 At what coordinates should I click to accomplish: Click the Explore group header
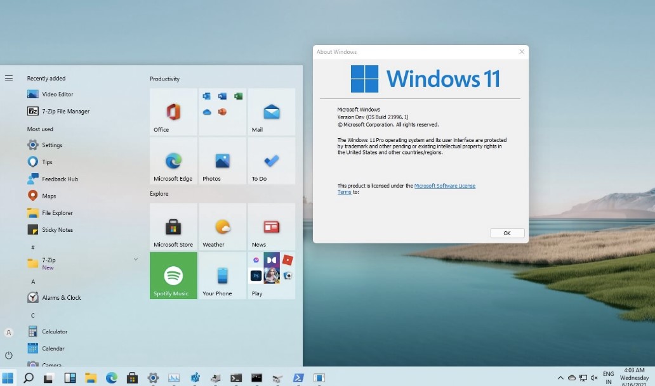[159, 193]
